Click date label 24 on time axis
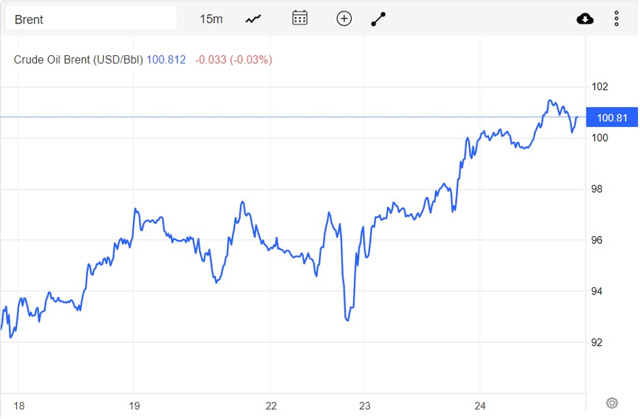 click(x=480, y=406)
